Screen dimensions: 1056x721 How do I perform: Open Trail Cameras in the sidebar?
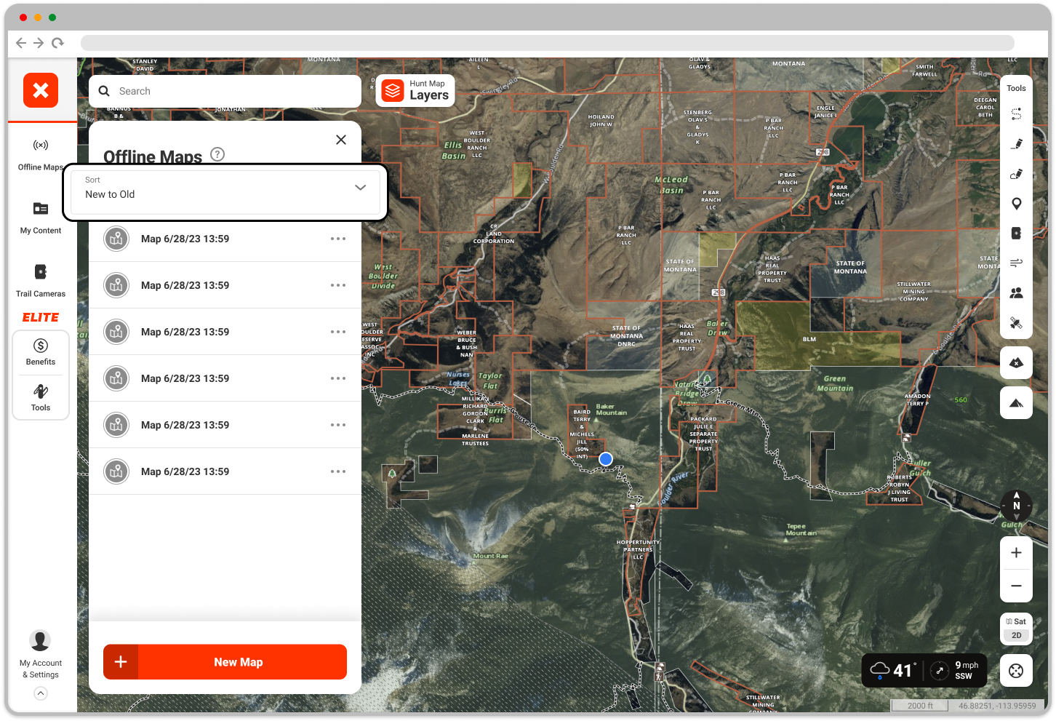coord(41,281)
